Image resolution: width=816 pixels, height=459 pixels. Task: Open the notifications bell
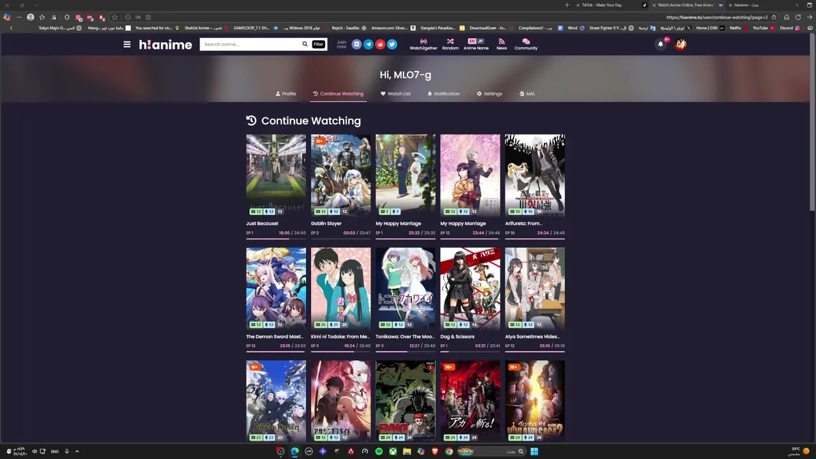660,44
